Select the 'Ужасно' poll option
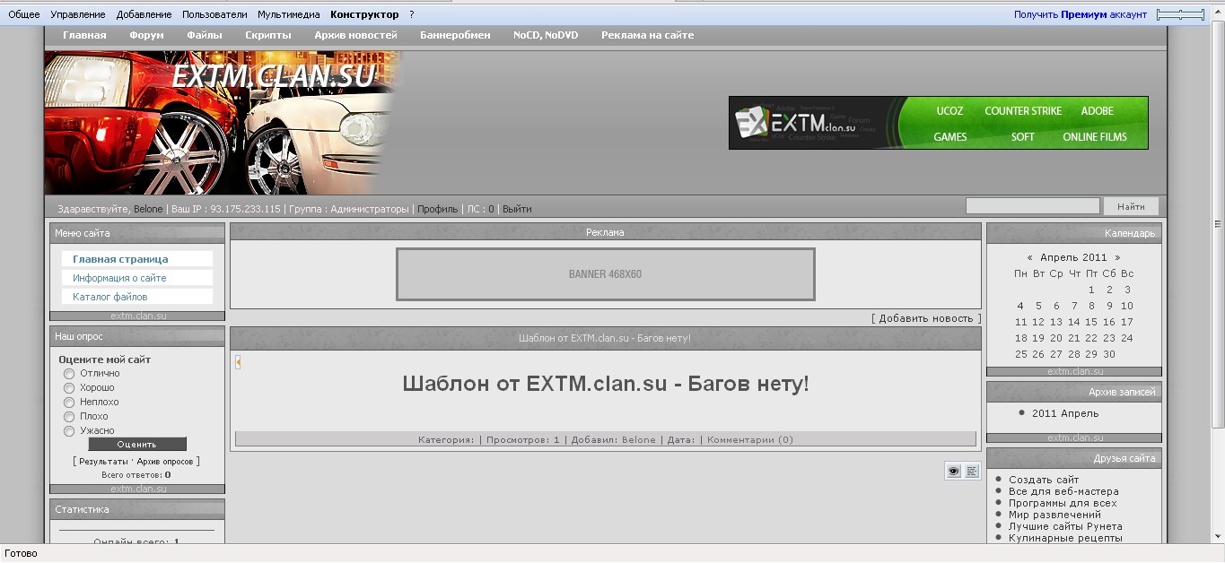 tap(68, 431)
